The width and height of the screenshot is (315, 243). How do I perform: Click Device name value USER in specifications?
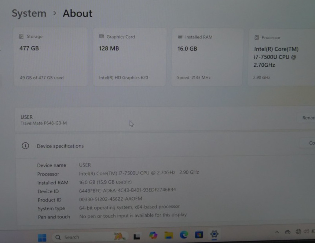(85, 165)
